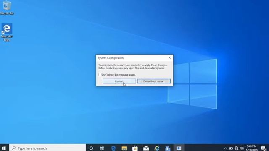Screen dimensions: 269x151
Task: Open Microsoft Store from taskbar
Action: [135, 148]
